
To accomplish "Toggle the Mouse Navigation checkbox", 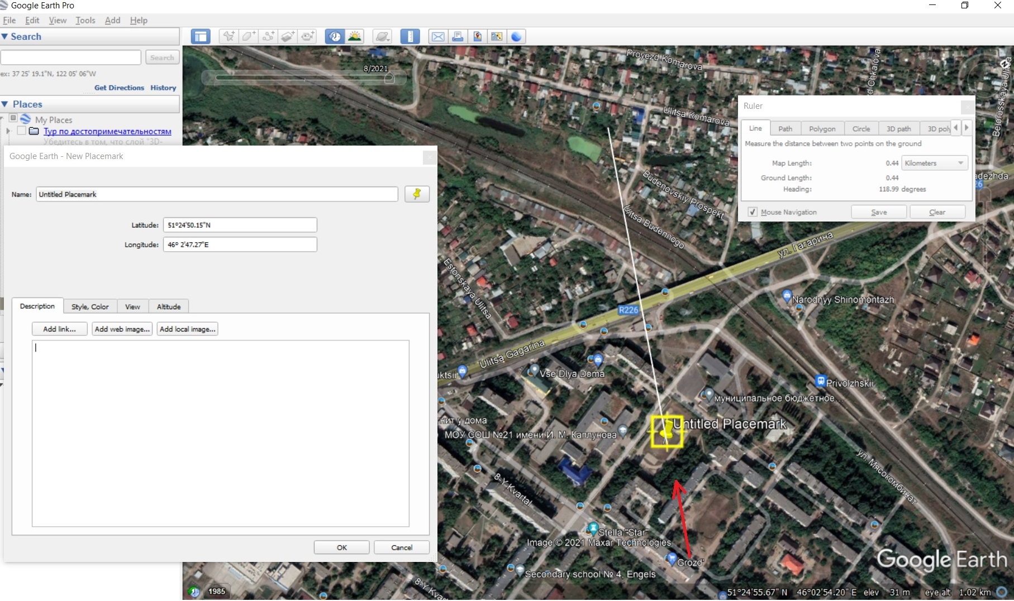I will pyautogui.click(x=753, y=212).
